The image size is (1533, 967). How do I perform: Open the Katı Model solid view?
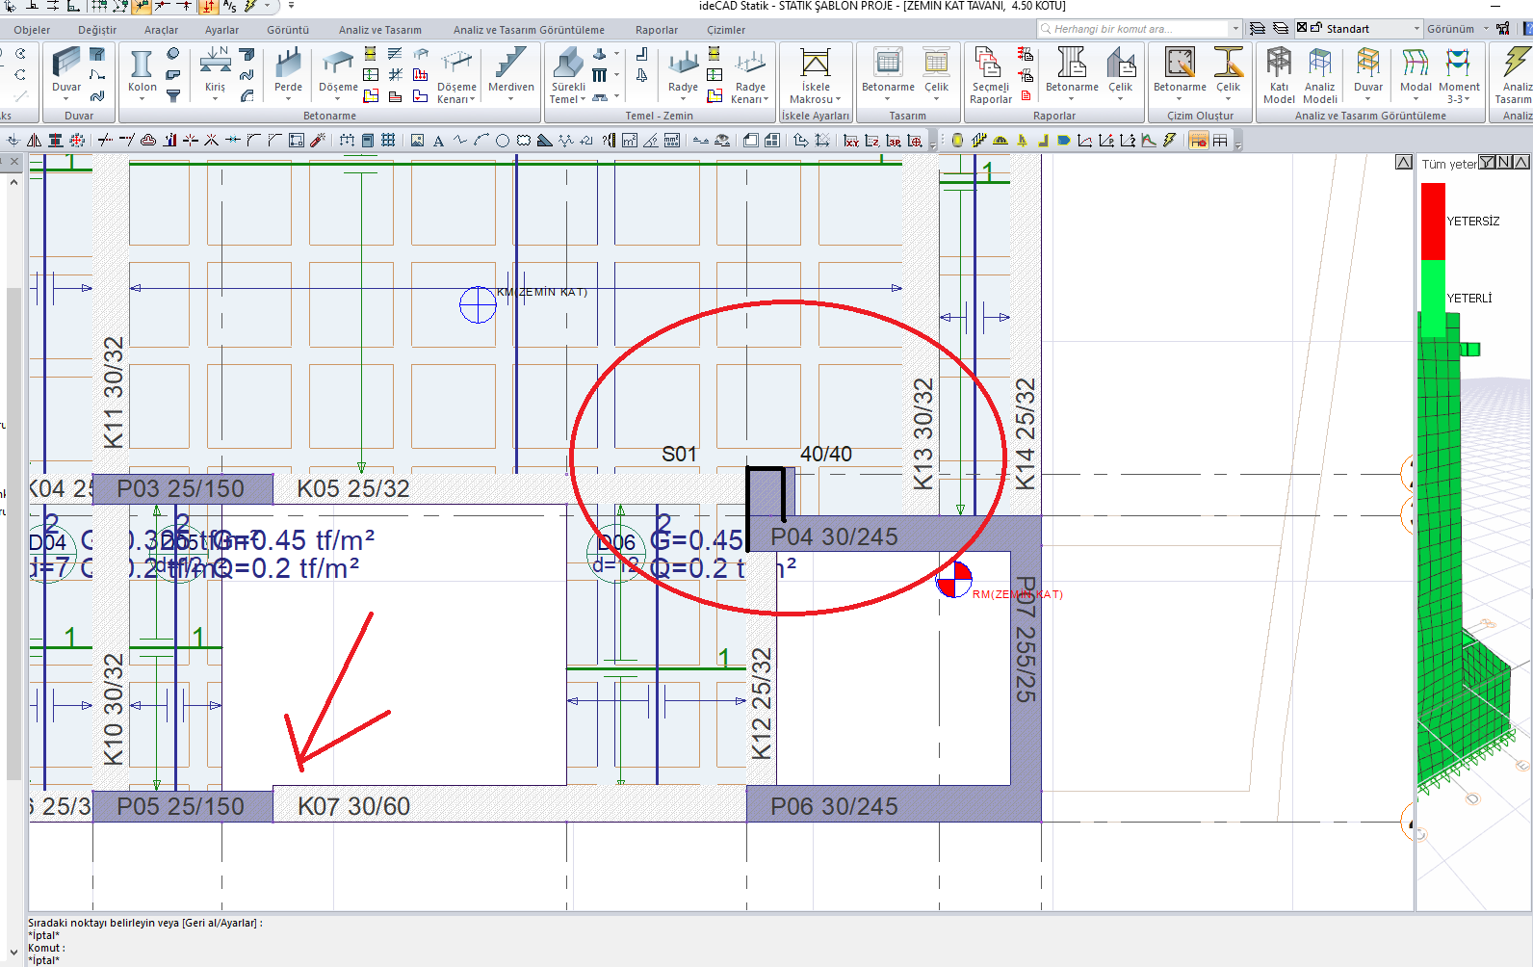pos(1279,74)
